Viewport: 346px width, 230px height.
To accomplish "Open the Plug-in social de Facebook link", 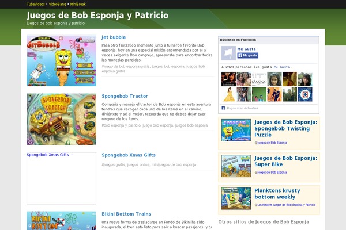I will click(x=242, y=108).
